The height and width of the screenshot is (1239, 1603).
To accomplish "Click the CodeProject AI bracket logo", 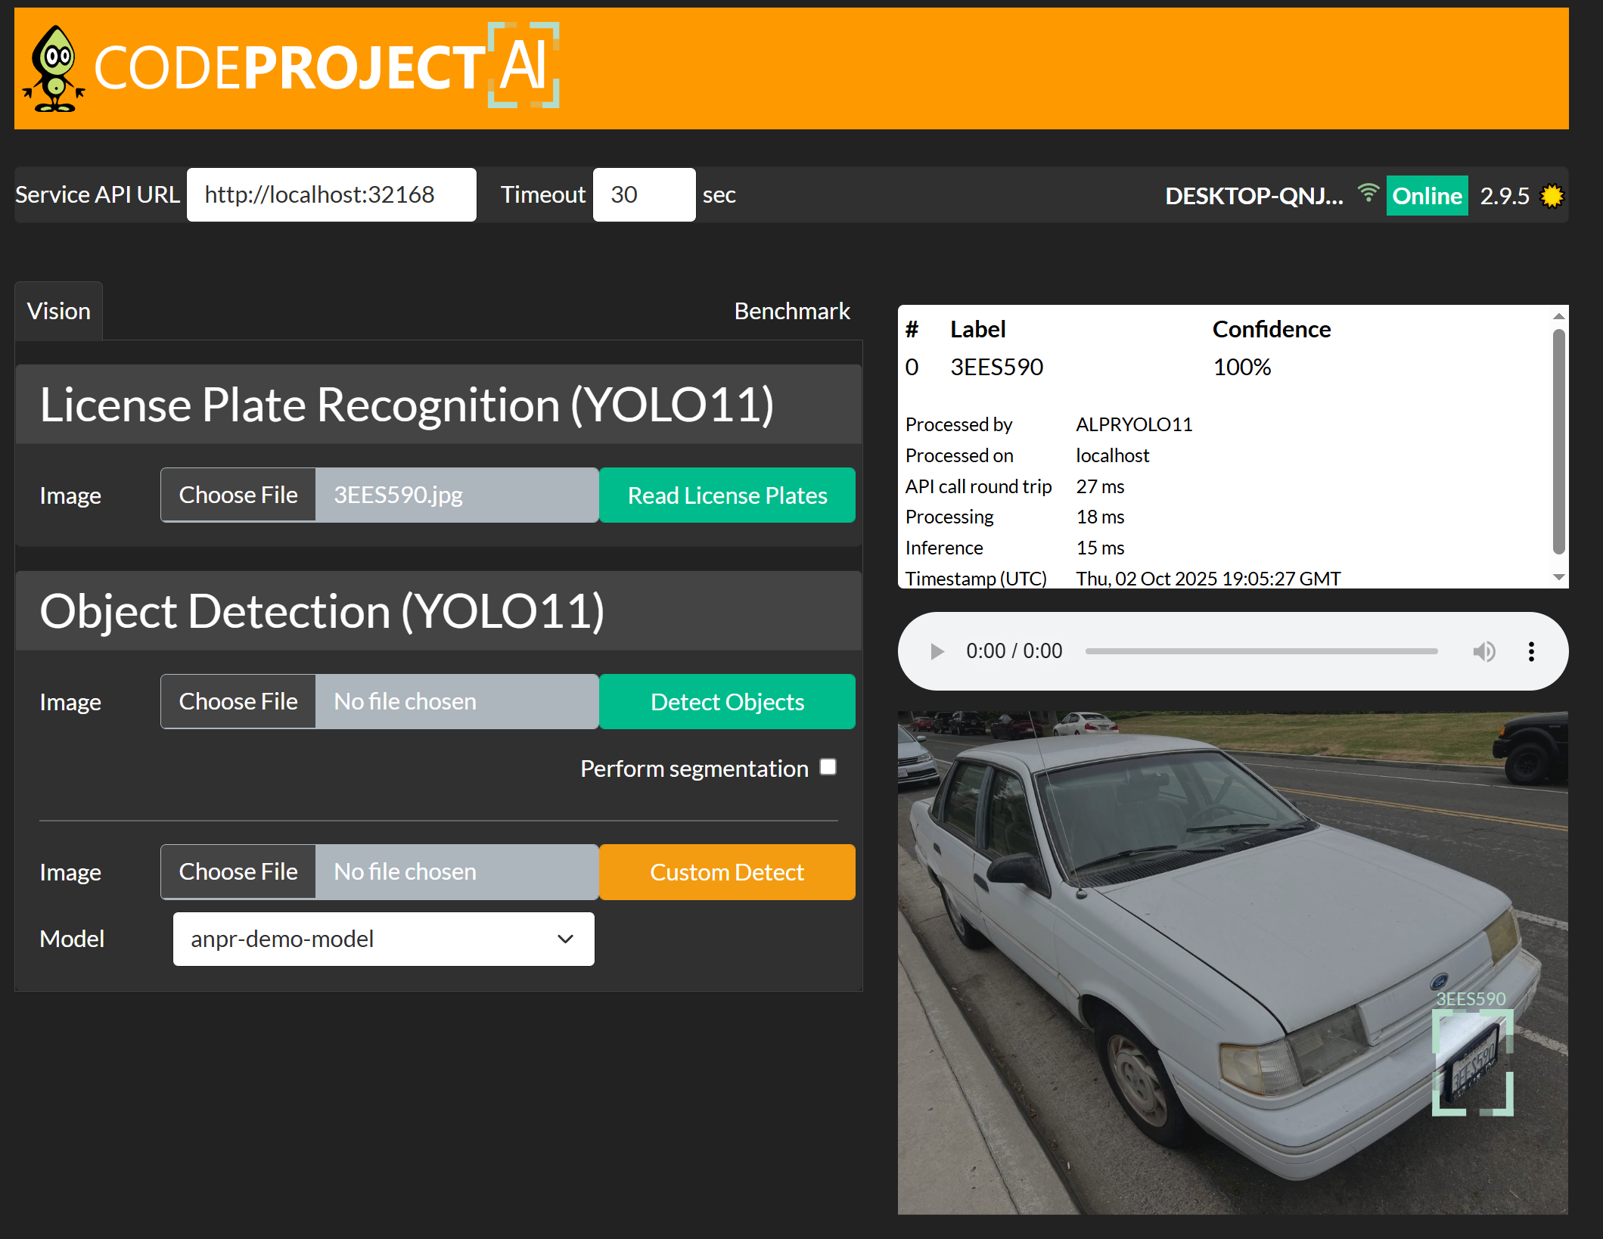I will click(x=523, y=65).
